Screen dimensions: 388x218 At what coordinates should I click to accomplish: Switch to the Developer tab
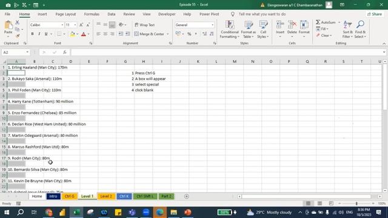click(x=167, y=14)
